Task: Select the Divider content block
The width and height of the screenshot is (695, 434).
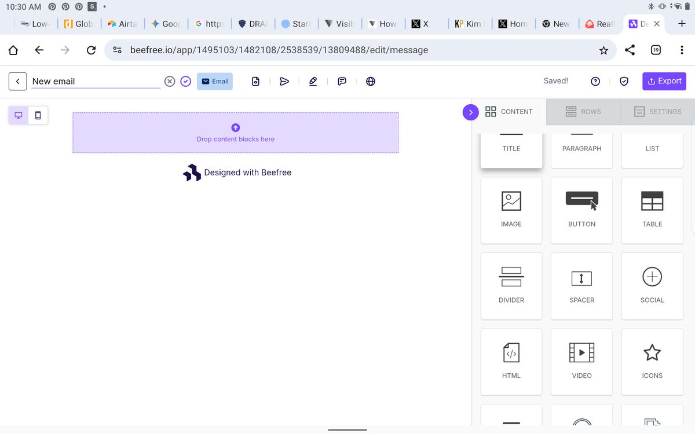Action: click(x=511, y=286)
